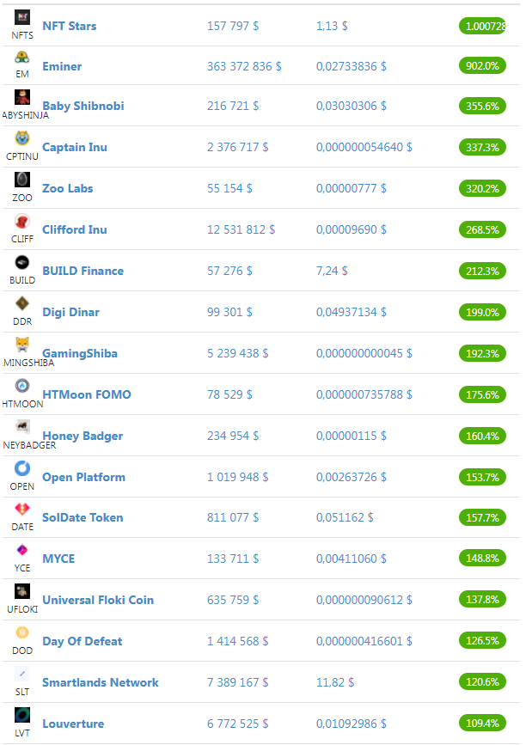Click the MYCE purple diamond icon
This screenshot has height=745, width=526.
click(22, 550)
